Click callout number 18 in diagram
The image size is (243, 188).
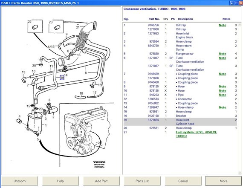[81, 93]
